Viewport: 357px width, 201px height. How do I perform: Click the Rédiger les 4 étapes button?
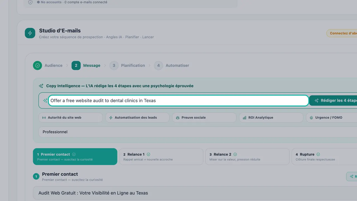[x=333, y=101]
